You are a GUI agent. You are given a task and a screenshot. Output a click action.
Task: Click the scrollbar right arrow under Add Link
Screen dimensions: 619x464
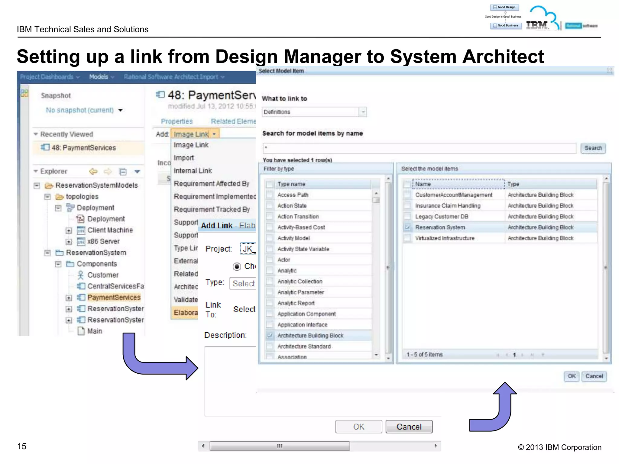click(x=436, y=446)
